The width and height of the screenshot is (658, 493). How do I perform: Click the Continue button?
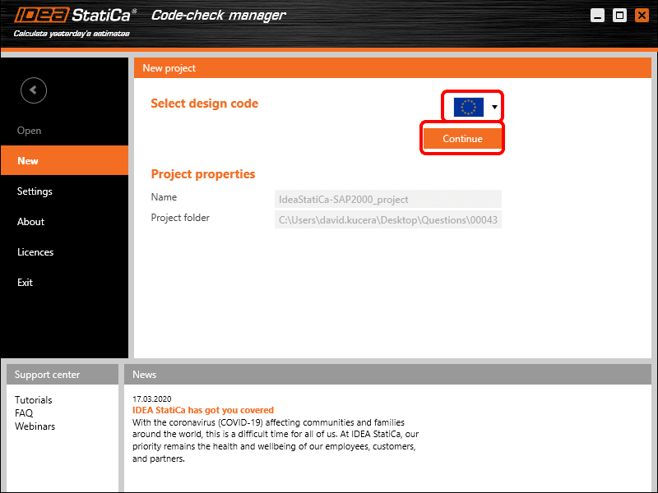tap(462, 139)
